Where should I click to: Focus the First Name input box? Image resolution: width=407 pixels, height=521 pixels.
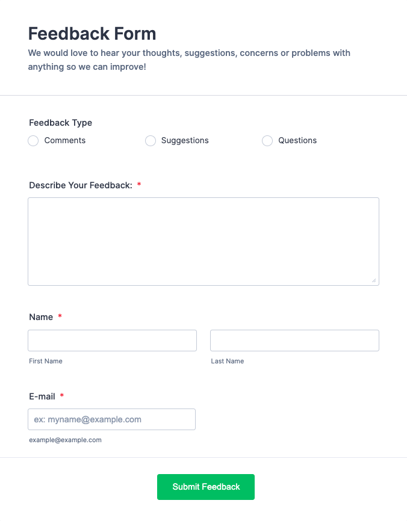click(112, 341)
